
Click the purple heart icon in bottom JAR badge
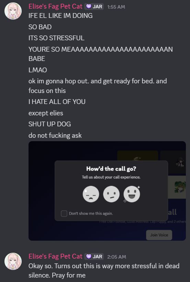click(x=89, y=257)
